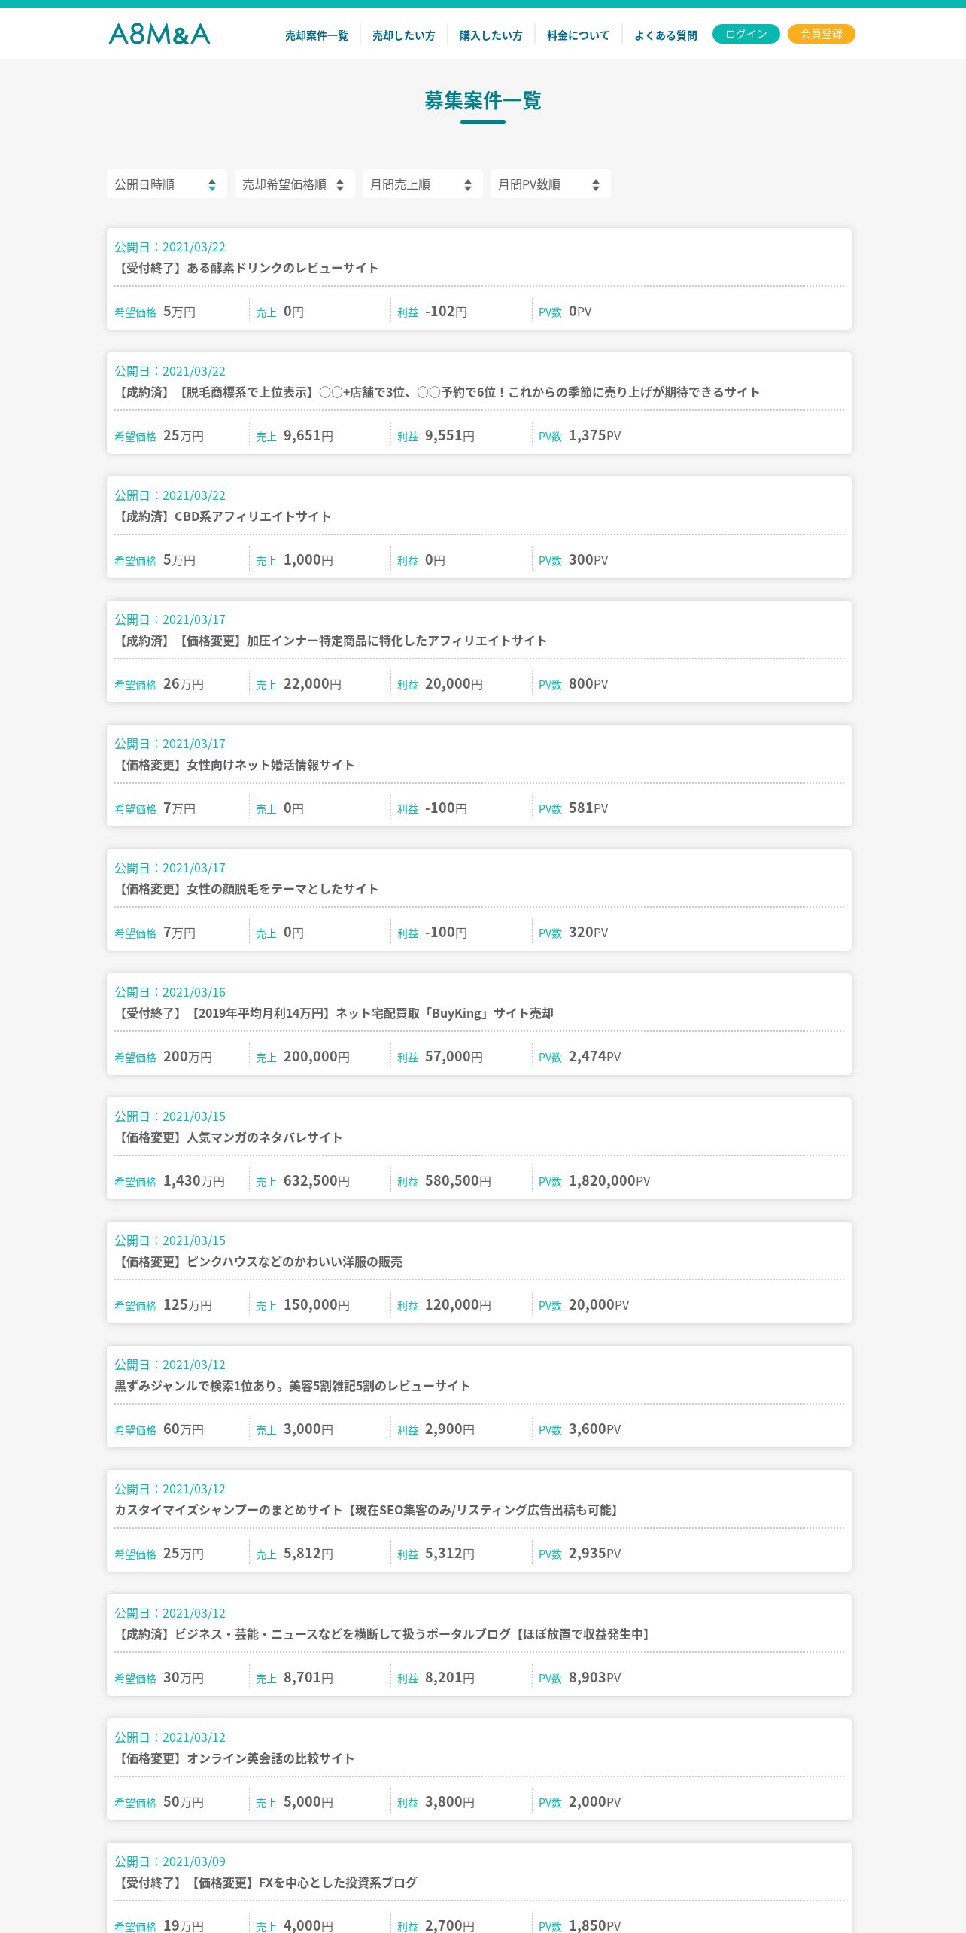
Task: Click the profit value 580,500円
Action: 458,1181
